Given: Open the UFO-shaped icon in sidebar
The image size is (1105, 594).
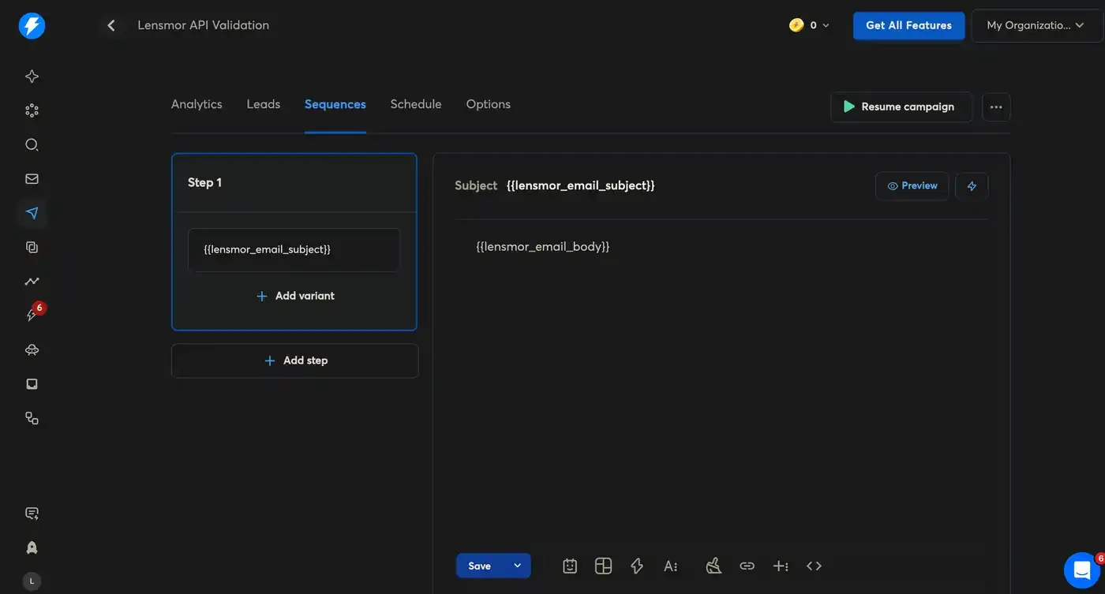Looking at the screenshot, I should (x=32, y=349).
